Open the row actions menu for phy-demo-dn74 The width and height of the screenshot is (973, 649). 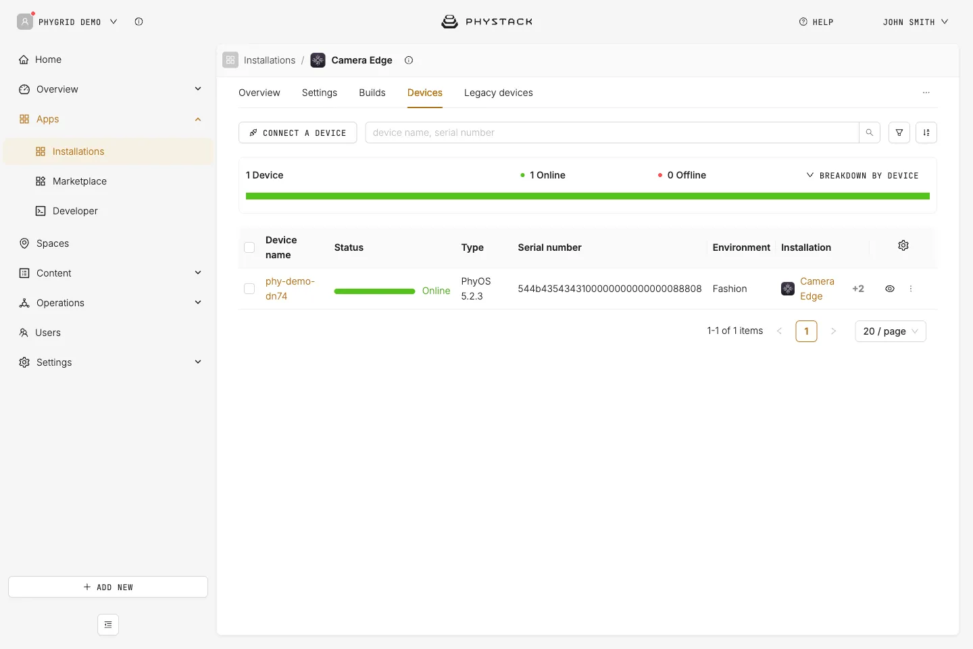point(911,289)
